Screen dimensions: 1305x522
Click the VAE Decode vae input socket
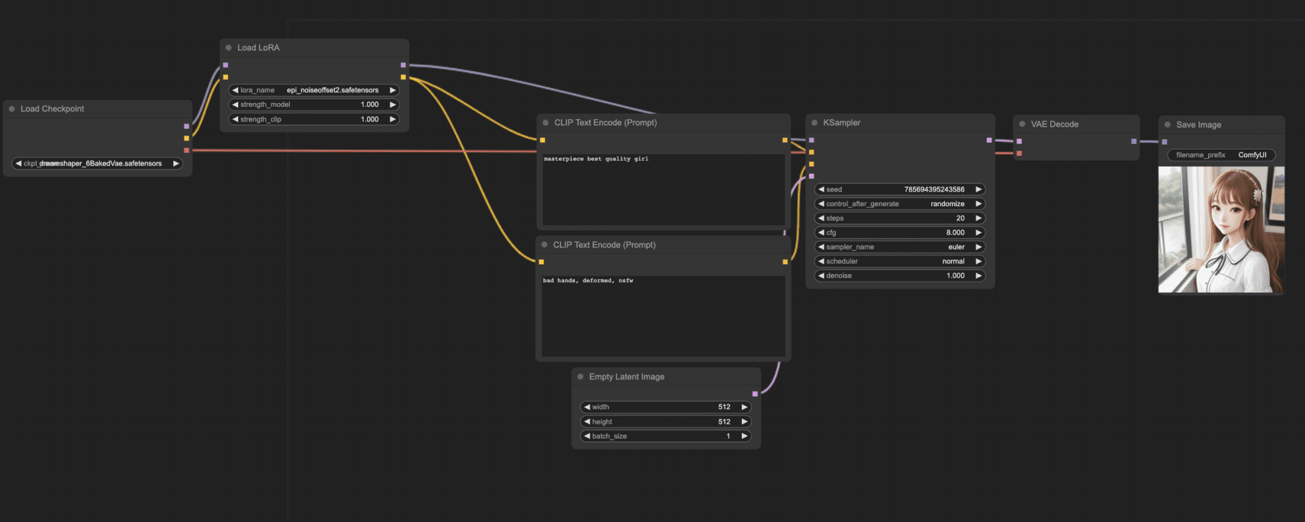[1020, 153]
